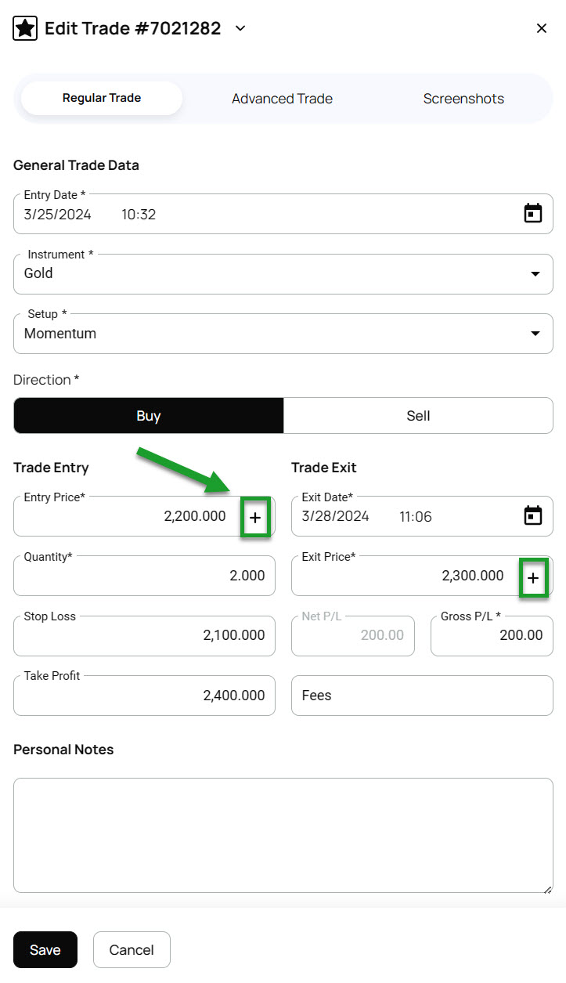Open the Entry Date calendar picker

coord(532,214)
